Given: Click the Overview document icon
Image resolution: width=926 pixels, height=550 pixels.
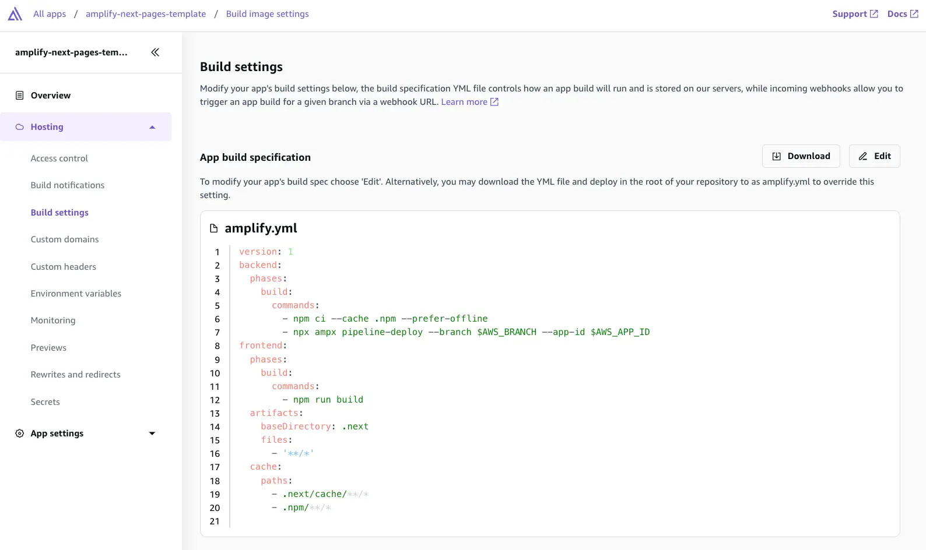Looking at the screenshot, I should tap(19, 96).
